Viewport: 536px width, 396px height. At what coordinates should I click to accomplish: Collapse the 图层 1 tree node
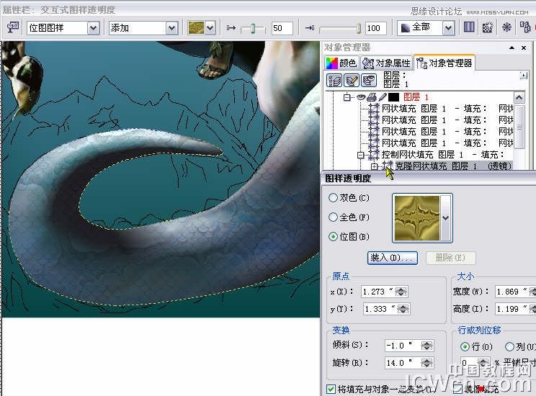[x=347, y=97]
